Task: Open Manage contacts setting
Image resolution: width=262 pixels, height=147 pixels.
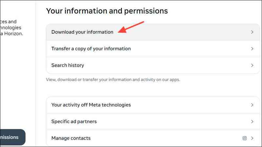Action: [x=153, y=138]
